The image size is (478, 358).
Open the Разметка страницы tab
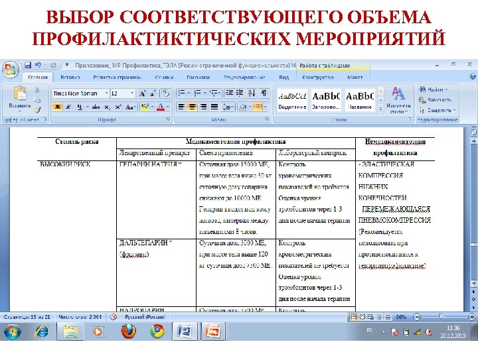pyautogui.click(x=117, y=78)
